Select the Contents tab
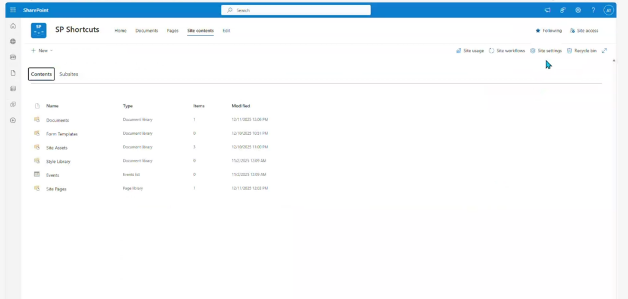 click(x=41, y=74)
